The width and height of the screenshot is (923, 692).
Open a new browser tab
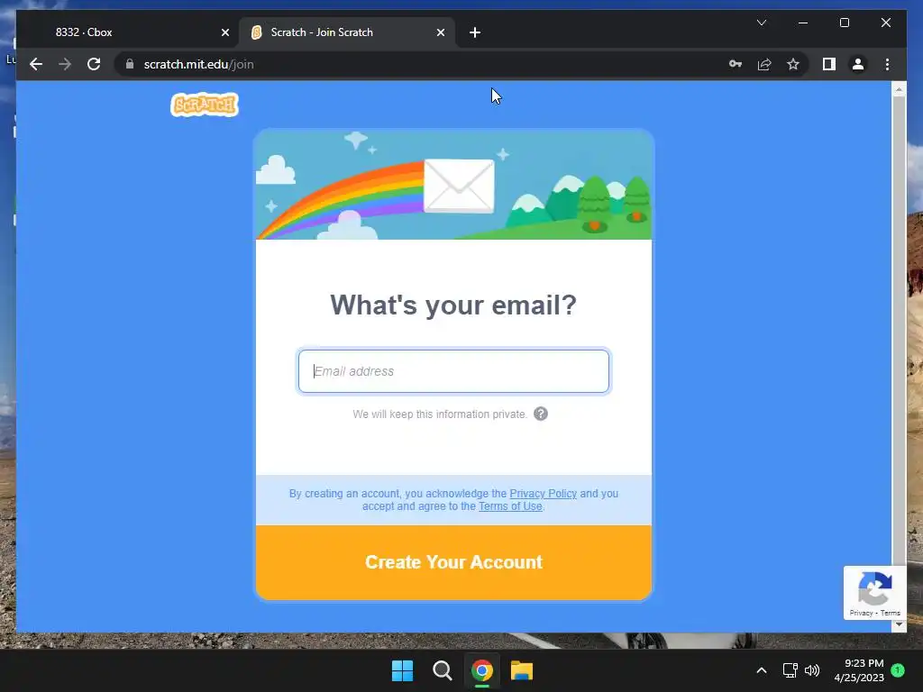[475, 32]
